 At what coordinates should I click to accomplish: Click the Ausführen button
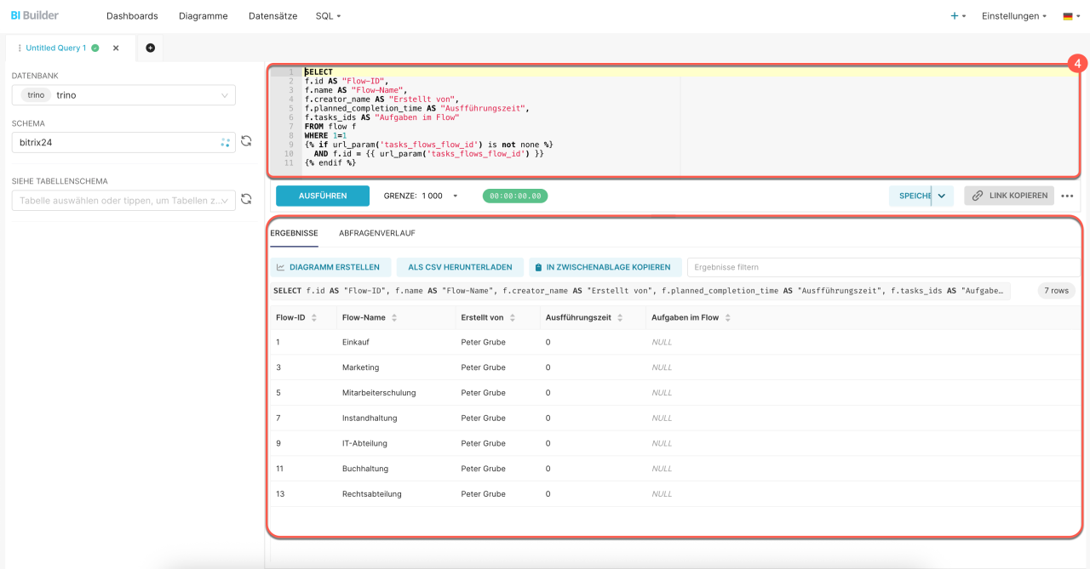coord(323,196)
